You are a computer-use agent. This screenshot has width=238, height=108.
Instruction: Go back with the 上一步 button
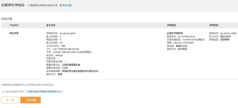(10, 100)
